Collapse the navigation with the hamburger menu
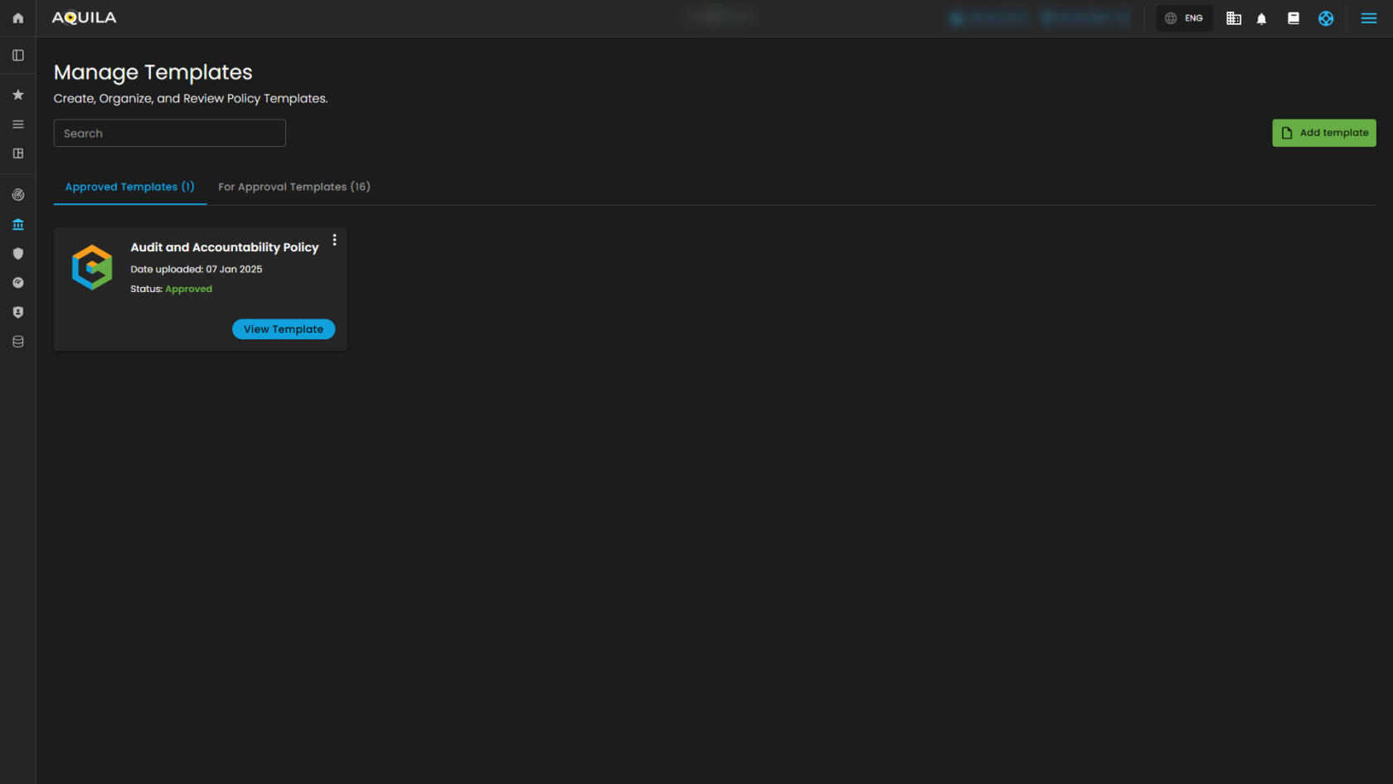Image resolution: width=1393 pixels, height=784 pixels. pyautogui.click(x=1369, y=17)
